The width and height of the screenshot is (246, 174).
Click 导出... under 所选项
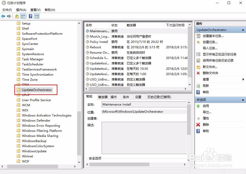[207, 112]
